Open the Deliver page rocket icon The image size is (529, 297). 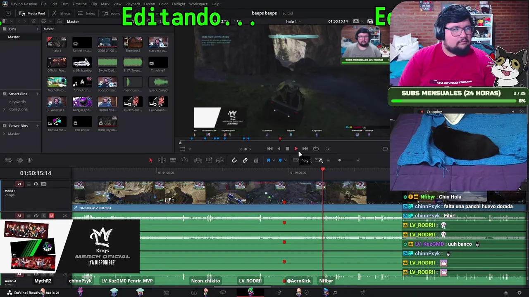(362, 293)
